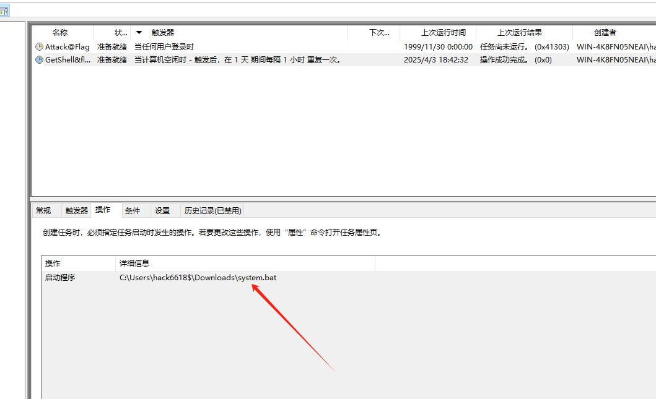Click the 创建者 column header
The width and height of the screenshot is (656, 399).
(x=605, y=33)
